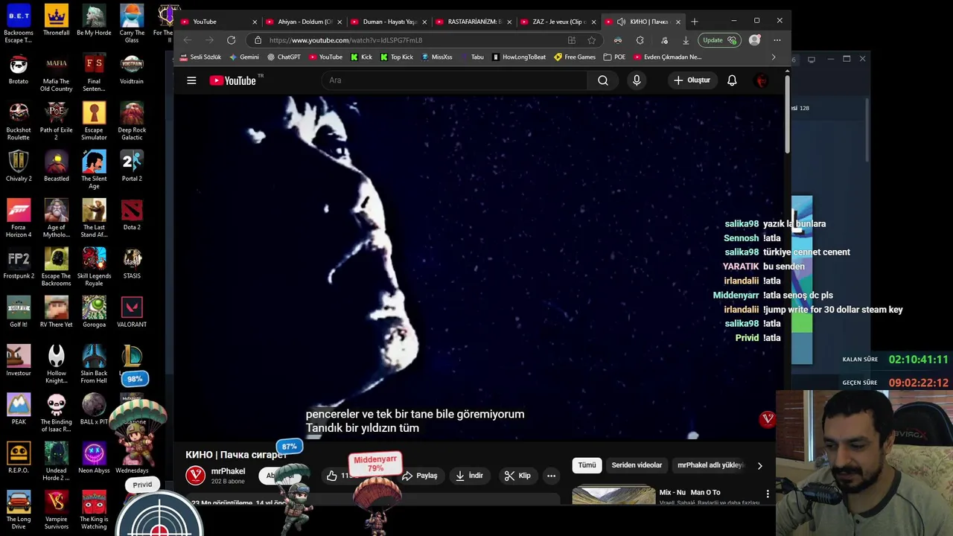
Task: Open PEAK desktop shortcut
Action: pos(19,409)
